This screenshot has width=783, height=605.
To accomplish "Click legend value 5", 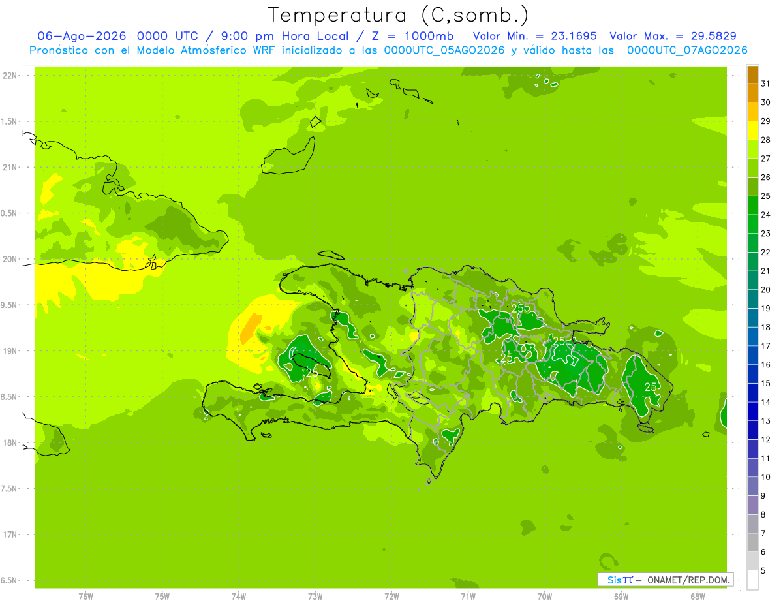I will click(x=763, y=570).
